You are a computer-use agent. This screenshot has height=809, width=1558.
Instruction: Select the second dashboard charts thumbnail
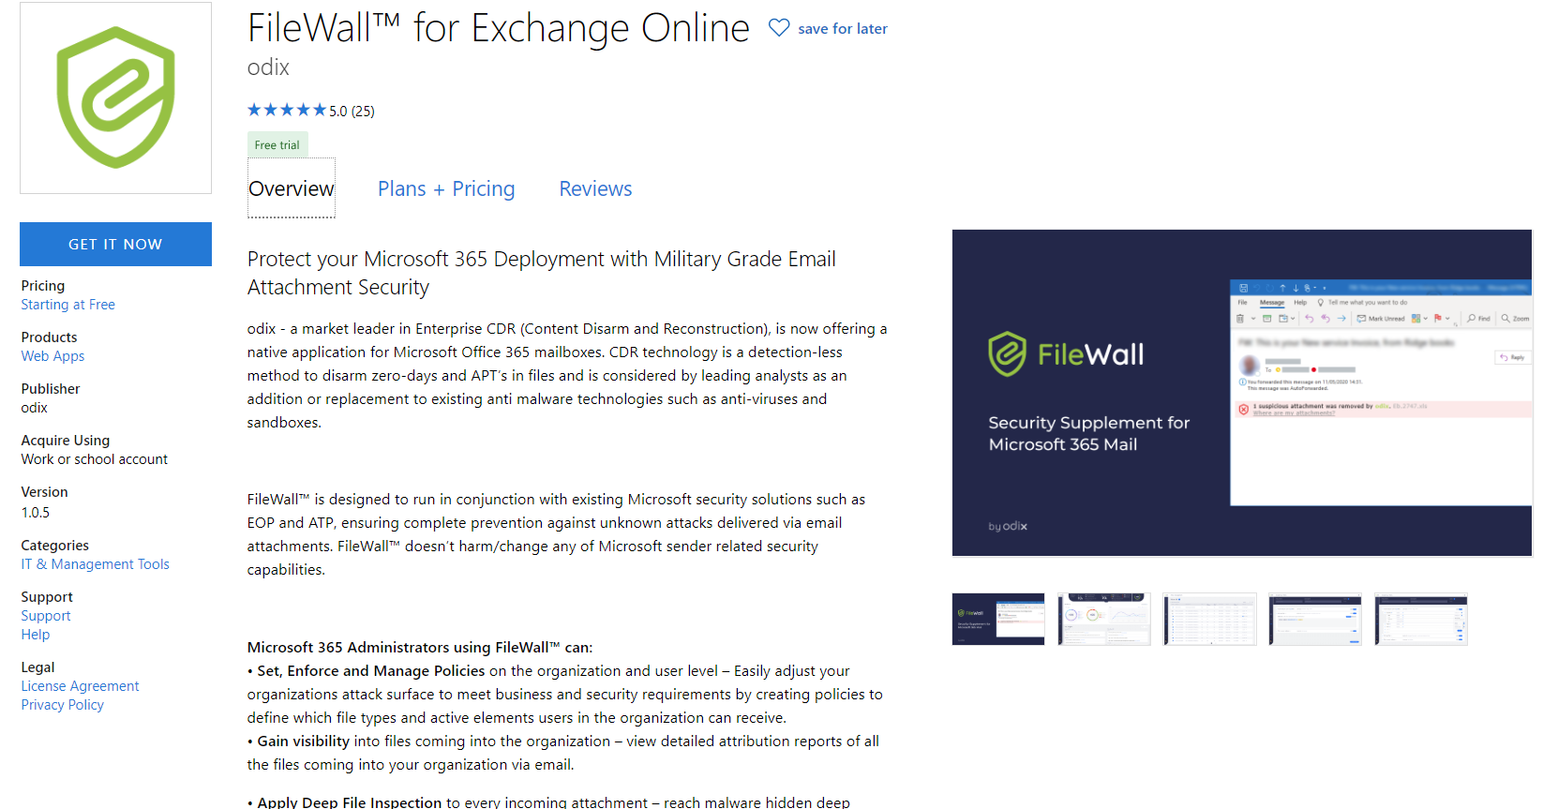pyautogui.click(x=1104, y=619)
